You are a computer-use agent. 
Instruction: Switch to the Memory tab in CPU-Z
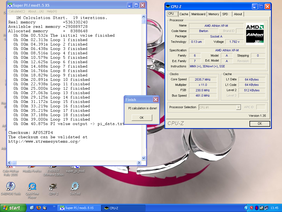(214, 14)
